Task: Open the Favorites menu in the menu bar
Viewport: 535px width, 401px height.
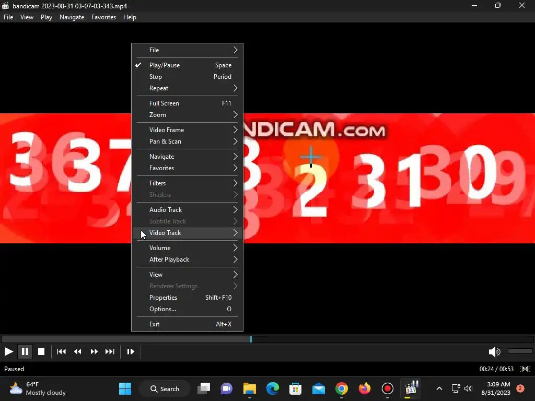Action: click(x=103, y=17)
